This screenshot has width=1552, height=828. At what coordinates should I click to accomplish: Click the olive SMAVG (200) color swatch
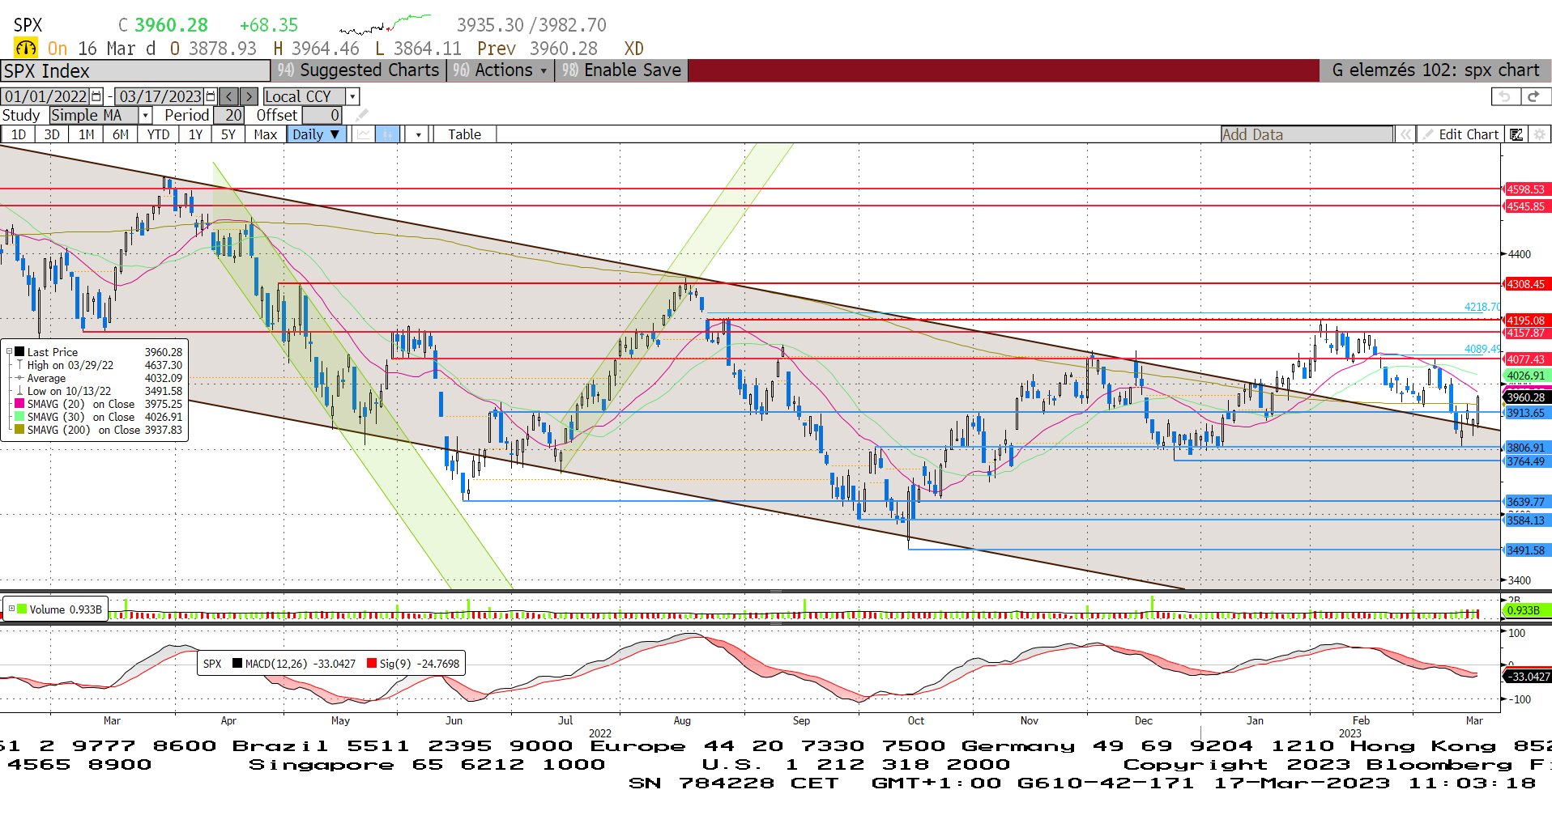19,429
